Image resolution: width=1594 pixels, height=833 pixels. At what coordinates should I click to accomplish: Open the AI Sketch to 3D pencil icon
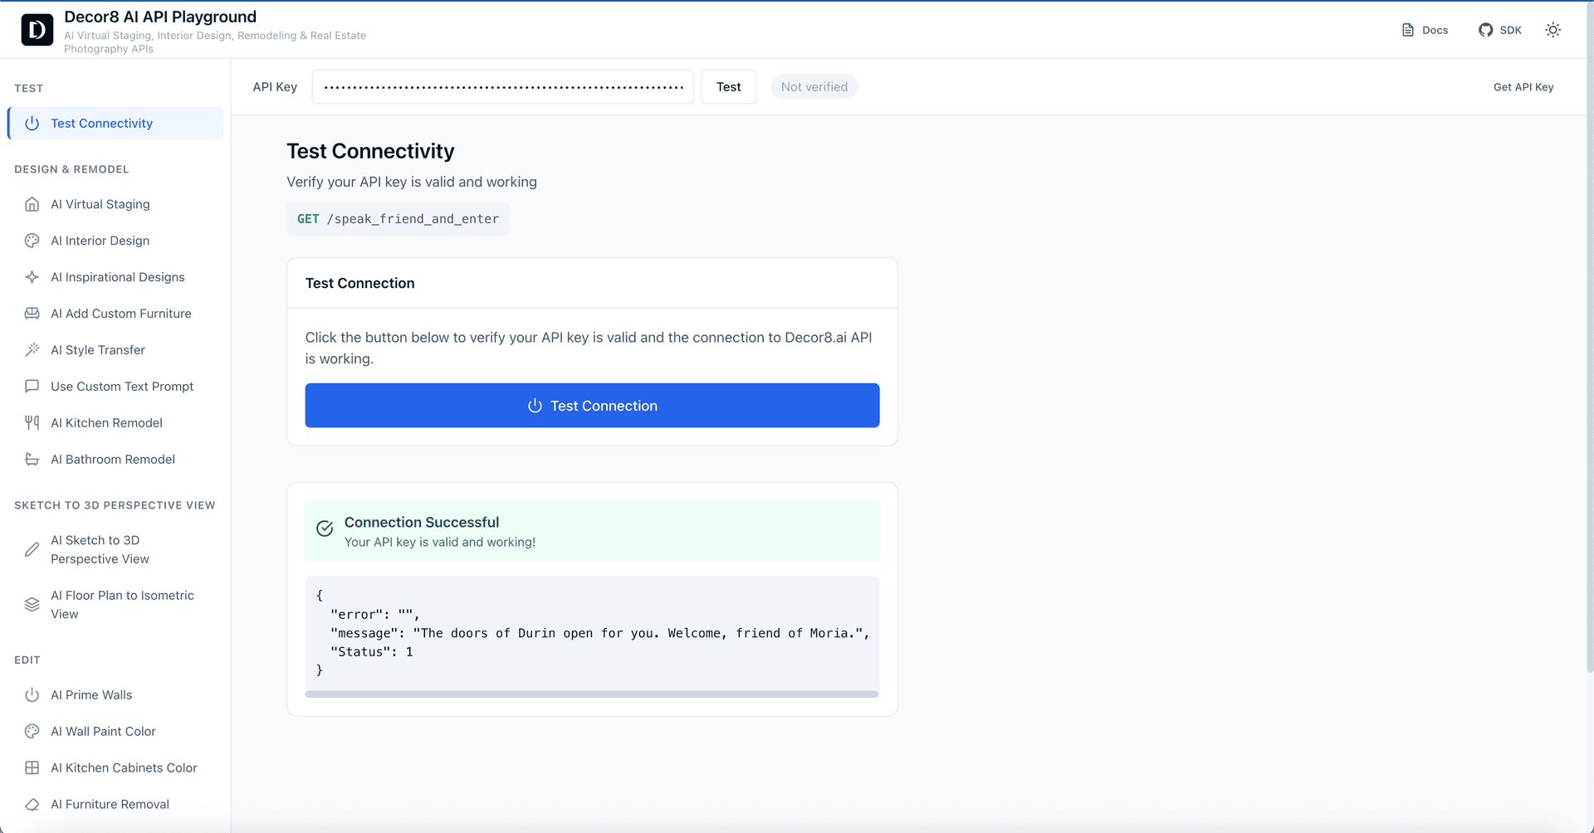coord(32,549)
